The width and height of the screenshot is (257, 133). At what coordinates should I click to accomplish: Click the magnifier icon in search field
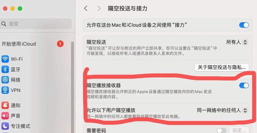4,24
